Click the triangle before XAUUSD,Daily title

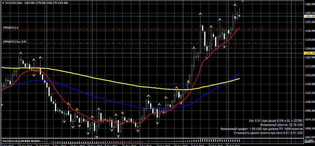(2, 3)
